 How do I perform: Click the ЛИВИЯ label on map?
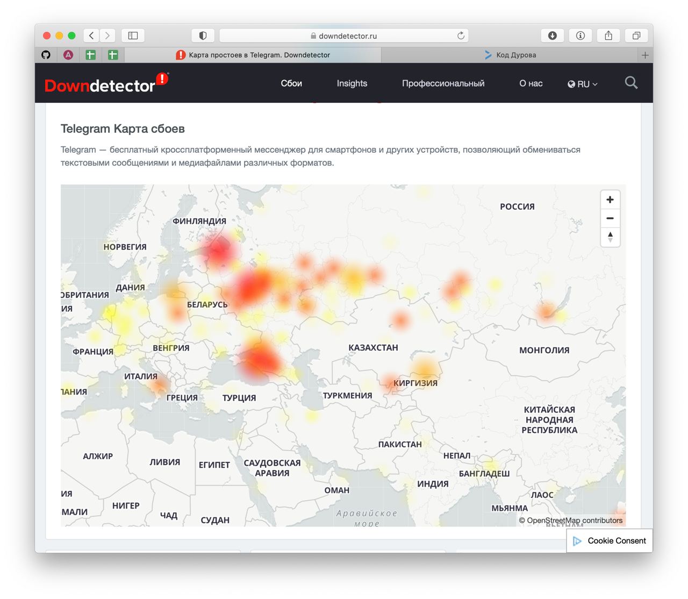pos(165,462)
